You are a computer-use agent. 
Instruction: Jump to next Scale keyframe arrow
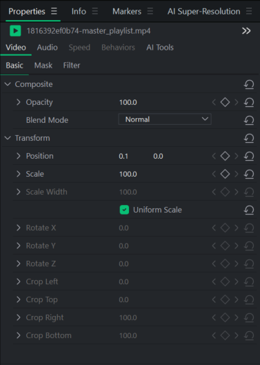pyautogui.click(x=237, y=174)
